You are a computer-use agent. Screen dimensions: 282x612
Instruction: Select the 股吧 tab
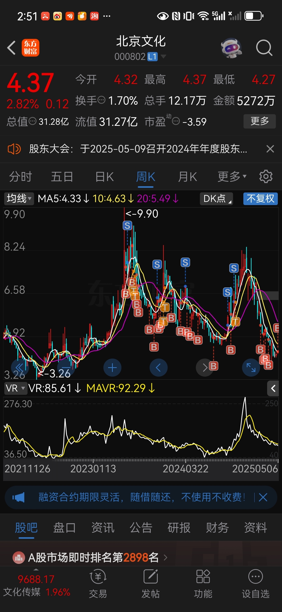pos(26,528)
